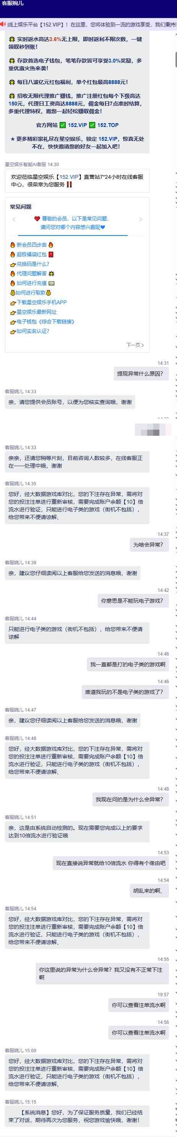Click the red envelope icon after 超极福袋红包
177x1147 pixels.
tap(51, 254)
